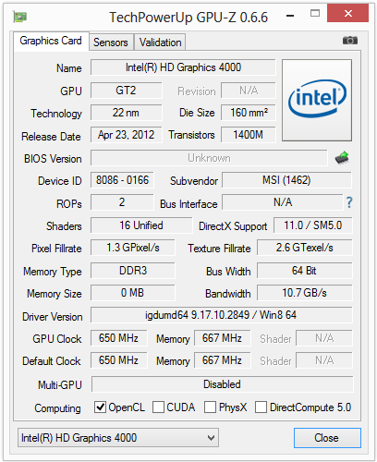Select the Graphics Card tab

(x=51, y=41)
